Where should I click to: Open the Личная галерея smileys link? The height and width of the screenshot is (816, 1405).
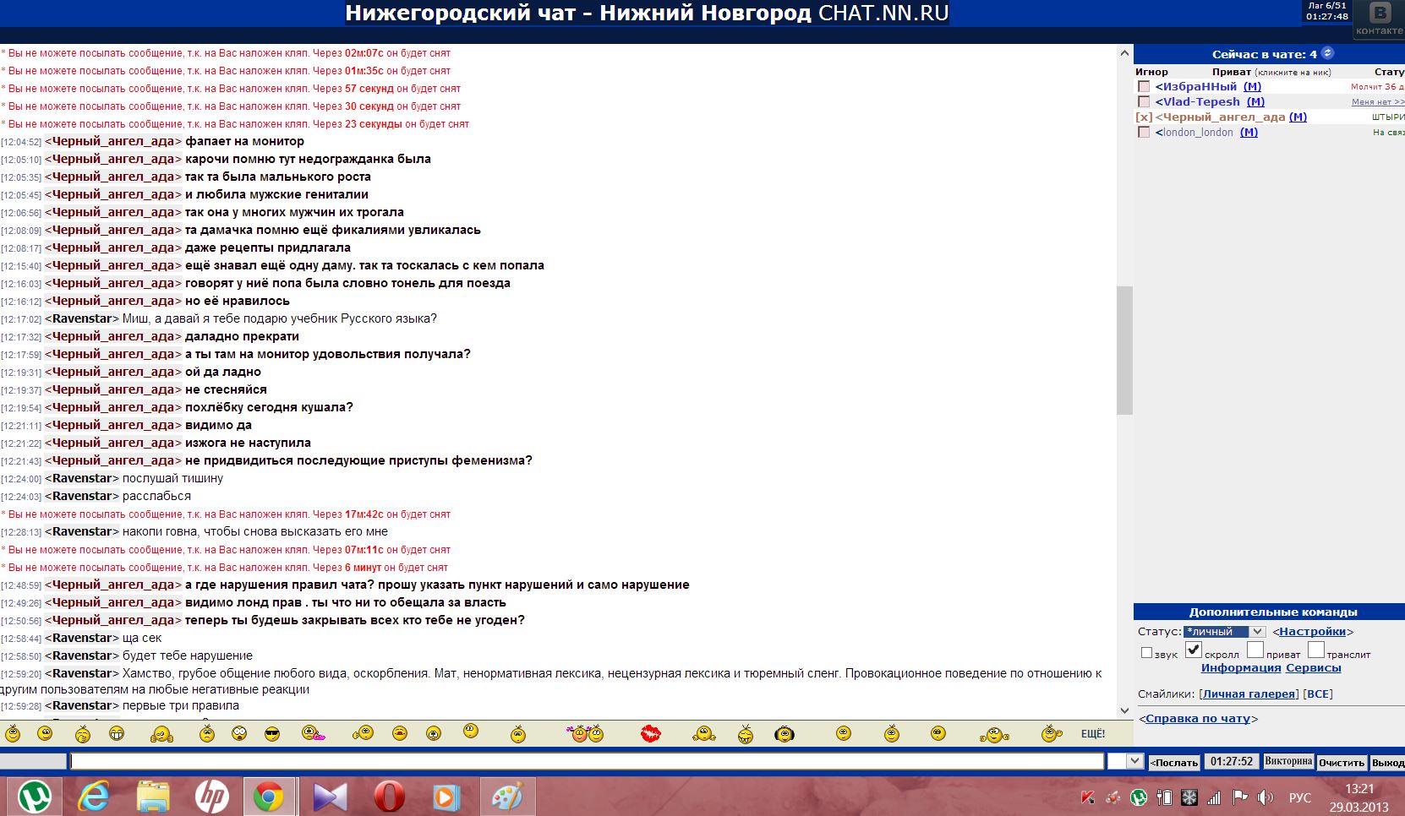(x=1249, y=694)
